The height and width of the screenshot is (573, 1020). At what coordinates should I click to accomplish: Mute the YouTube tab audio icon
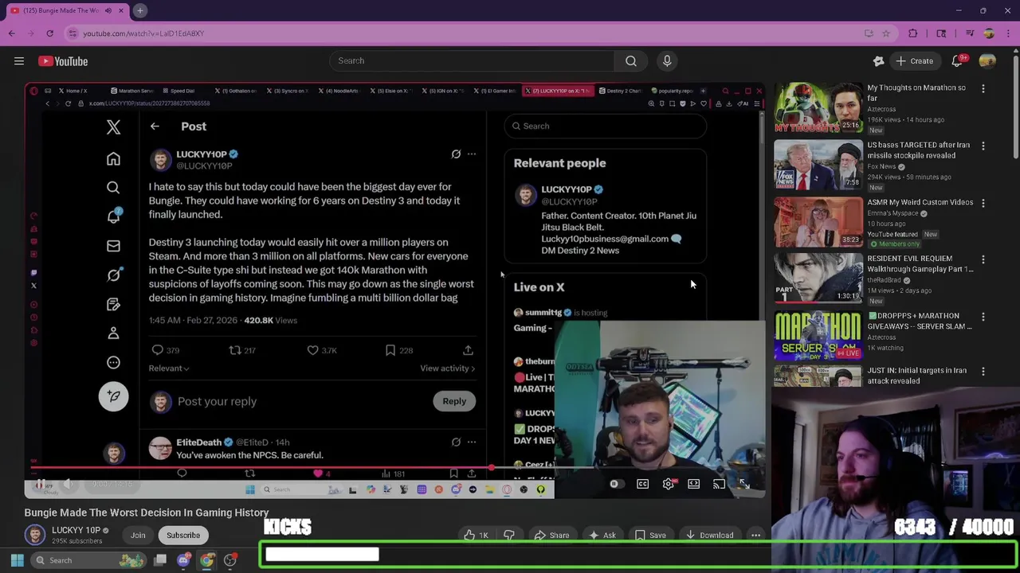pos(108,10)
